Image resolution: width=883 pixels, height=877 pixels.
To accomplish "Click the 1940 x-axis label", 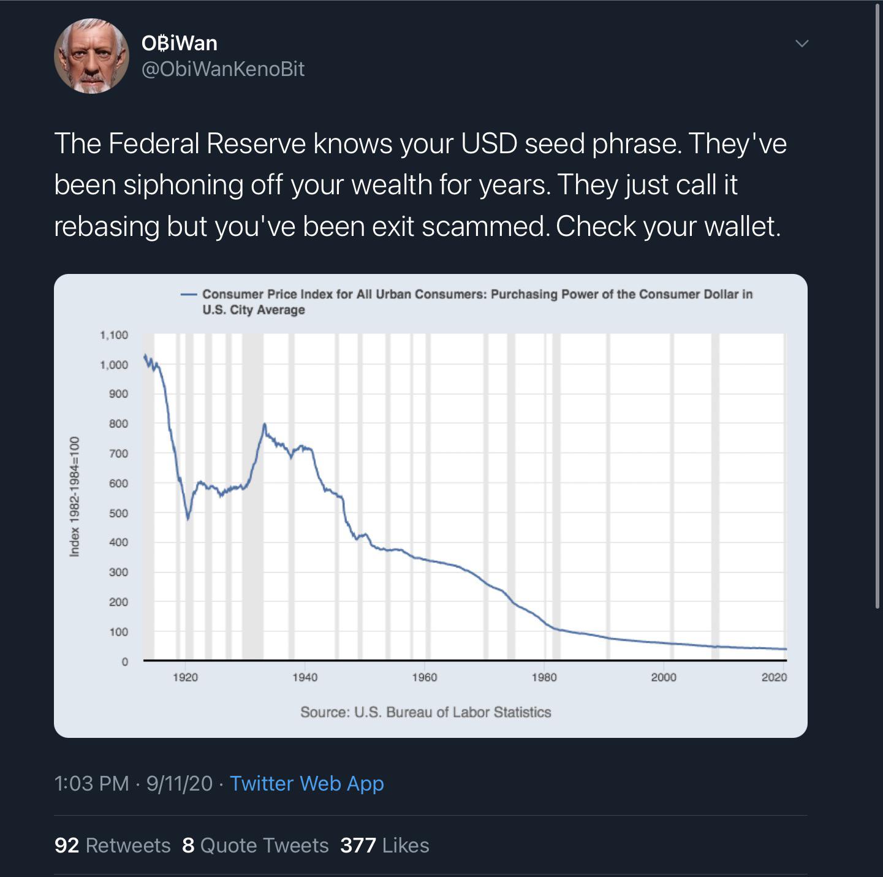I will coord(305,677).
